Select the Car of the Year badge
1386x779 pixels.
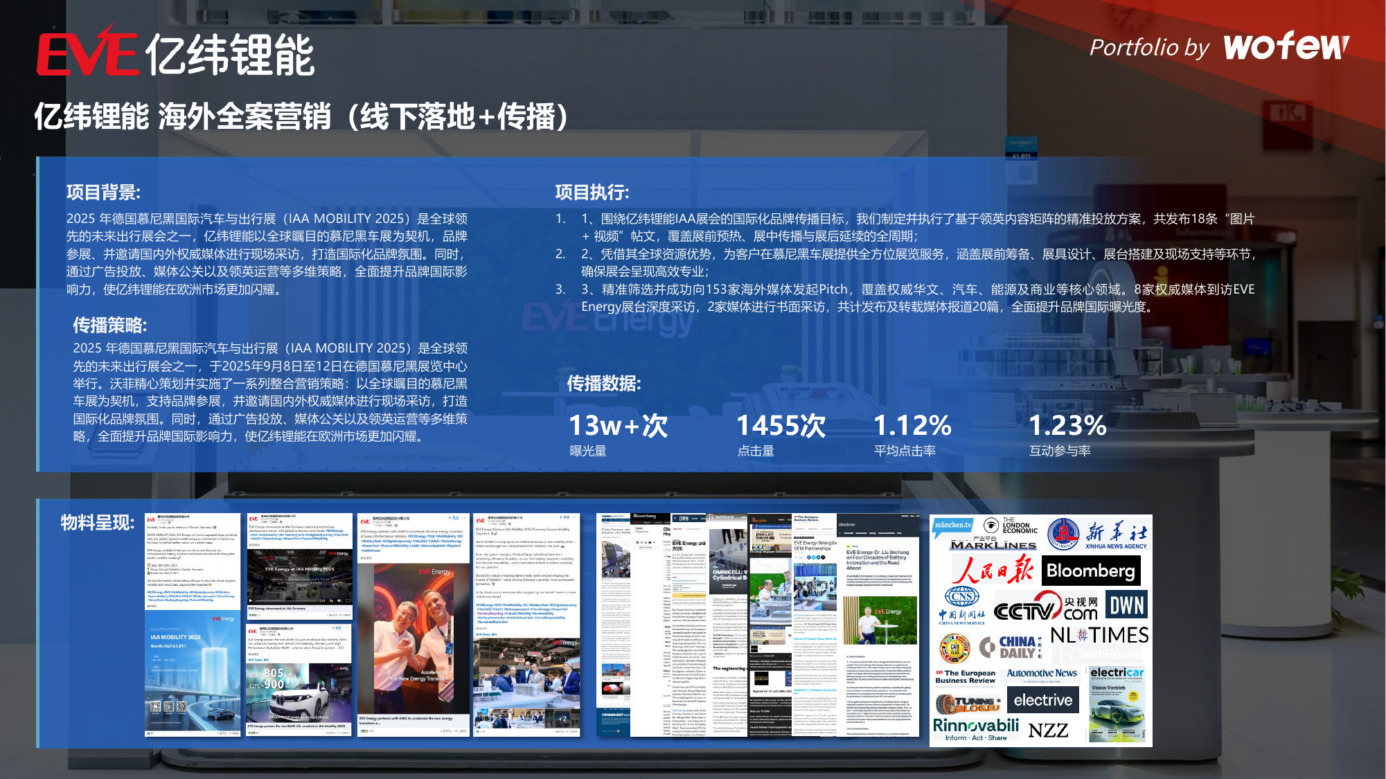(x=954, y=648)
